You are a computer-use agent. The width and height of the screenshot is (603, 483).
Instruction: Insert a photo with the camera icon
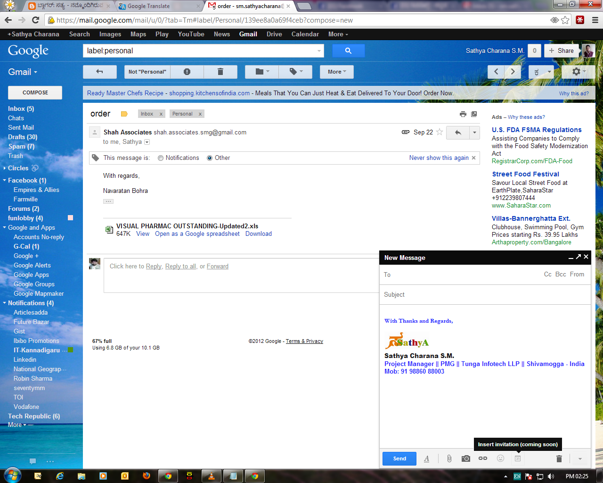[x=466, y=458]
